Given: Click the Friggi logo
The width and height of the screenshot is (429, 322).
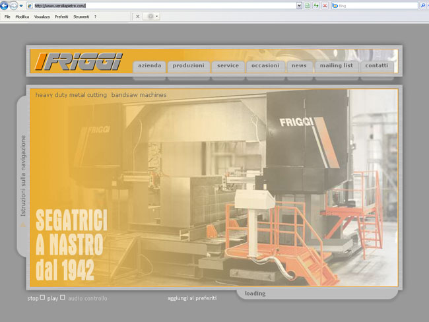Looking at the screenshot, I should point(79,61).
